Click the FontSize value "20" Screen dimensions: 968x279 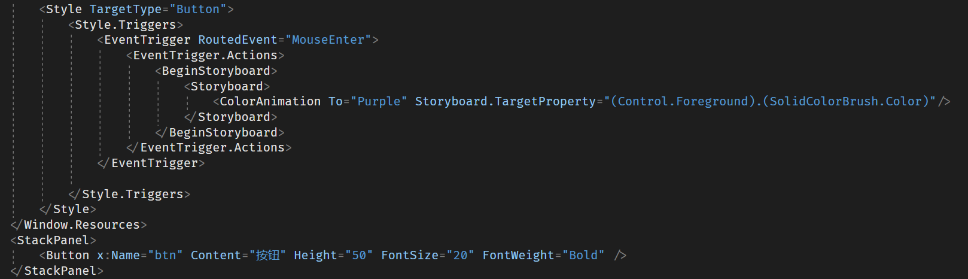460,255
